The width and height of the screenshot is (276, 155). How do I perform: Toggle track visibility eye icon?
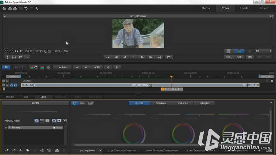[11, 85]
